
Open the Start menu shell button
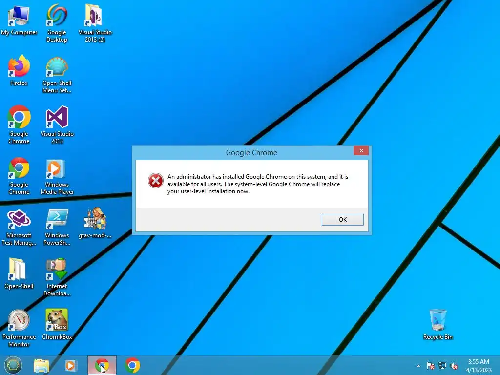tap(13, 365)
